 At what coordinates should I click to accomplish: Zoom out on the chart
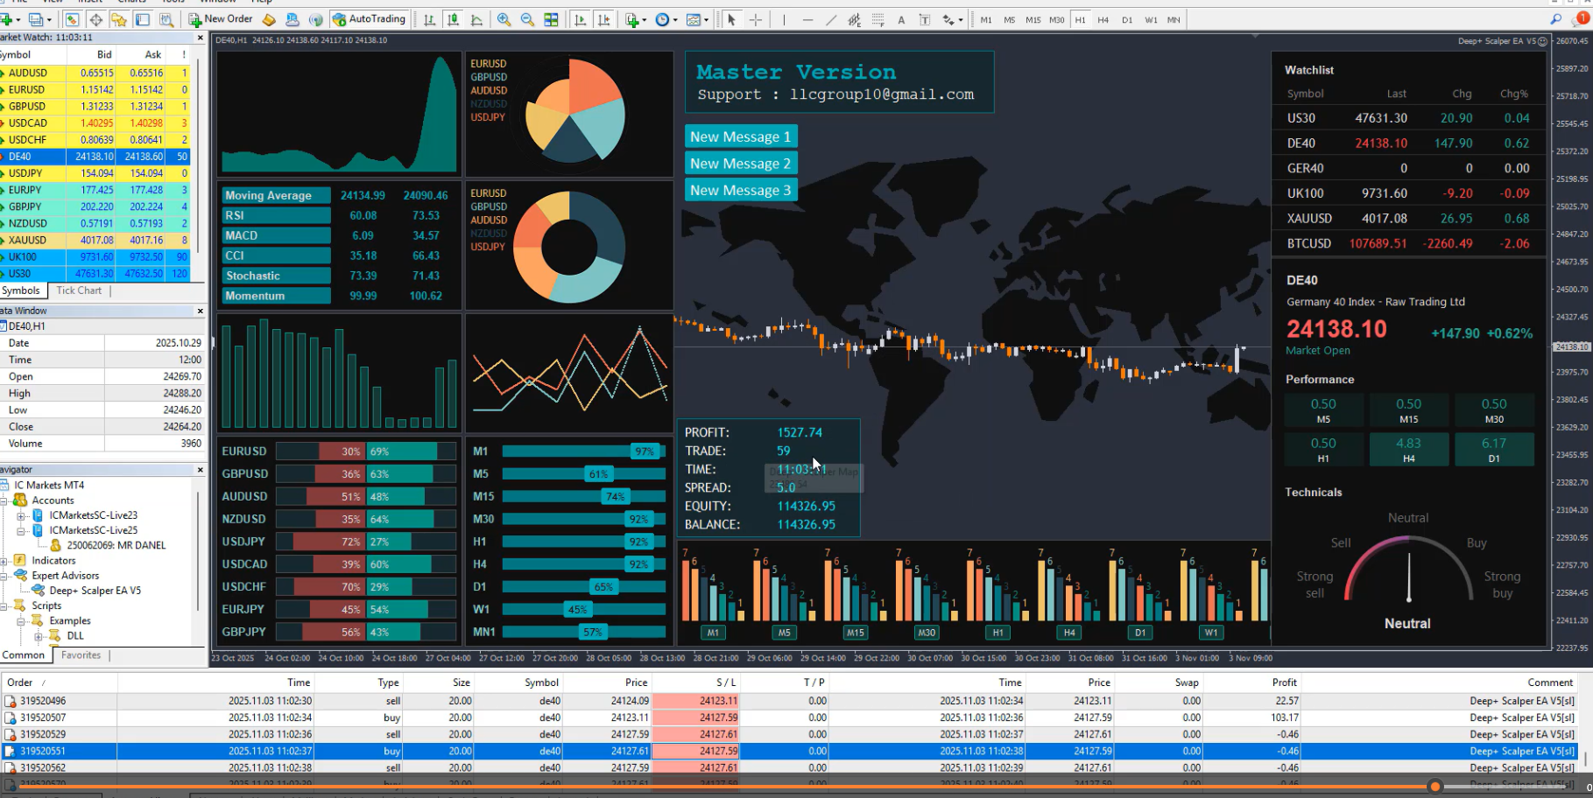(527, 19)
